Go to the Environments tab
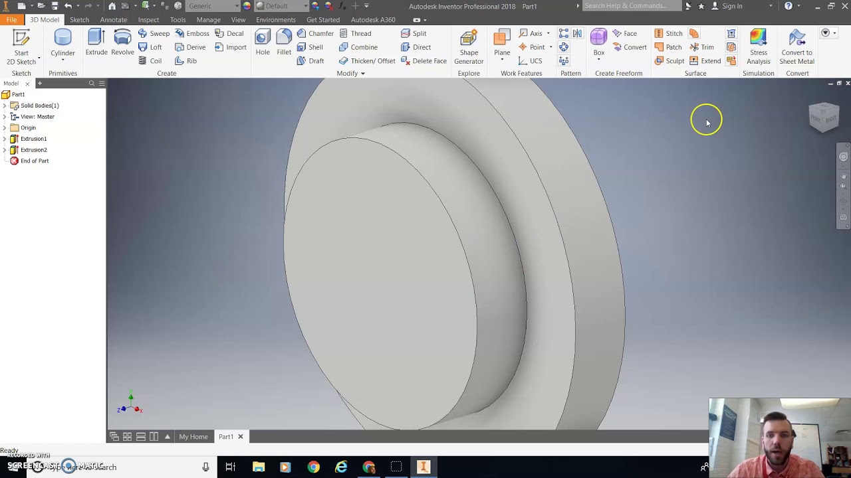 [276, 20]
